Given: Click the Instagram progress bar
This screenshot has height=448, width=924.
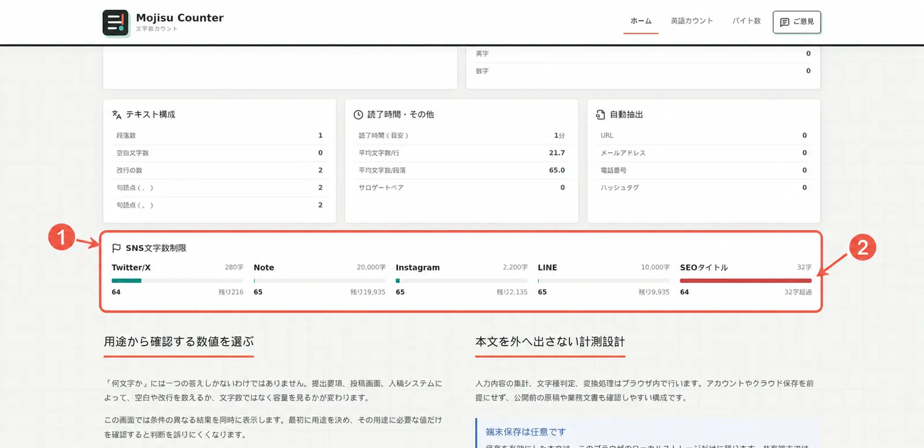Looking at the screenshot, I should [461, 281].
